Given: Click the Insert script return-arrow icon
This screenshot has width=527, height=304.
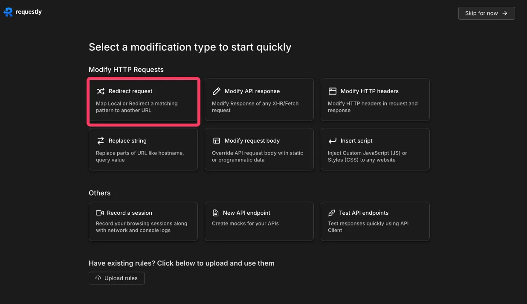Looking at the screenshot, I should (x=333, y=140).
